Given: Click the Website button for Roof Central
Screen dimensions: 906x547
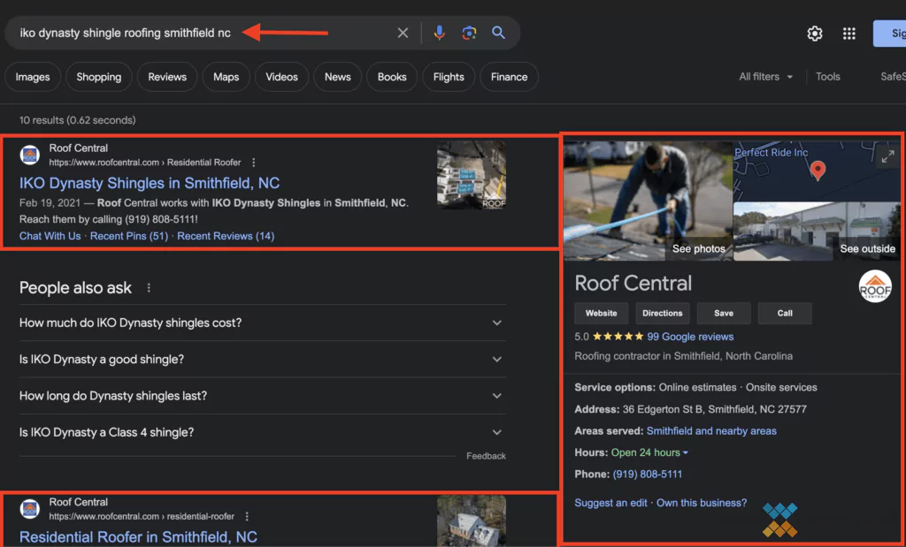Looking at the screenshot, I should click(x=601, y=314).
